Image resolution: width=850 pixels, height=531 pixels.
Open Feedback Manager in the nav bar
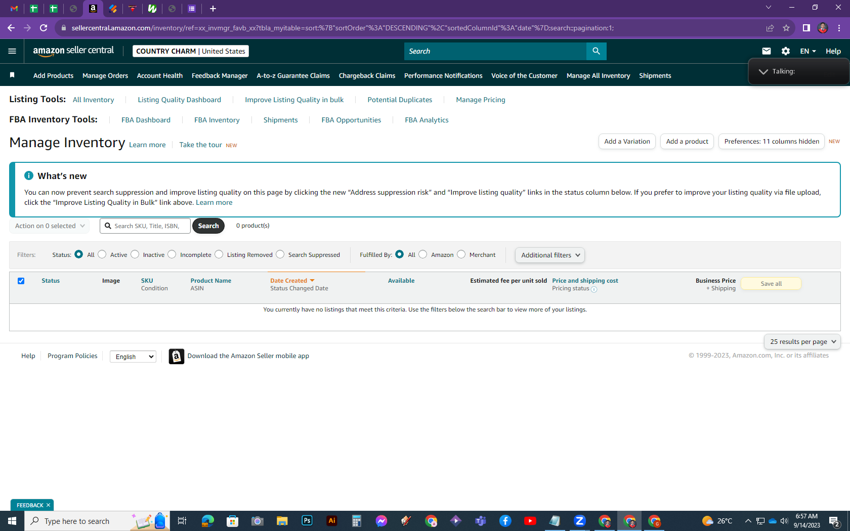[x=220, y=75]
